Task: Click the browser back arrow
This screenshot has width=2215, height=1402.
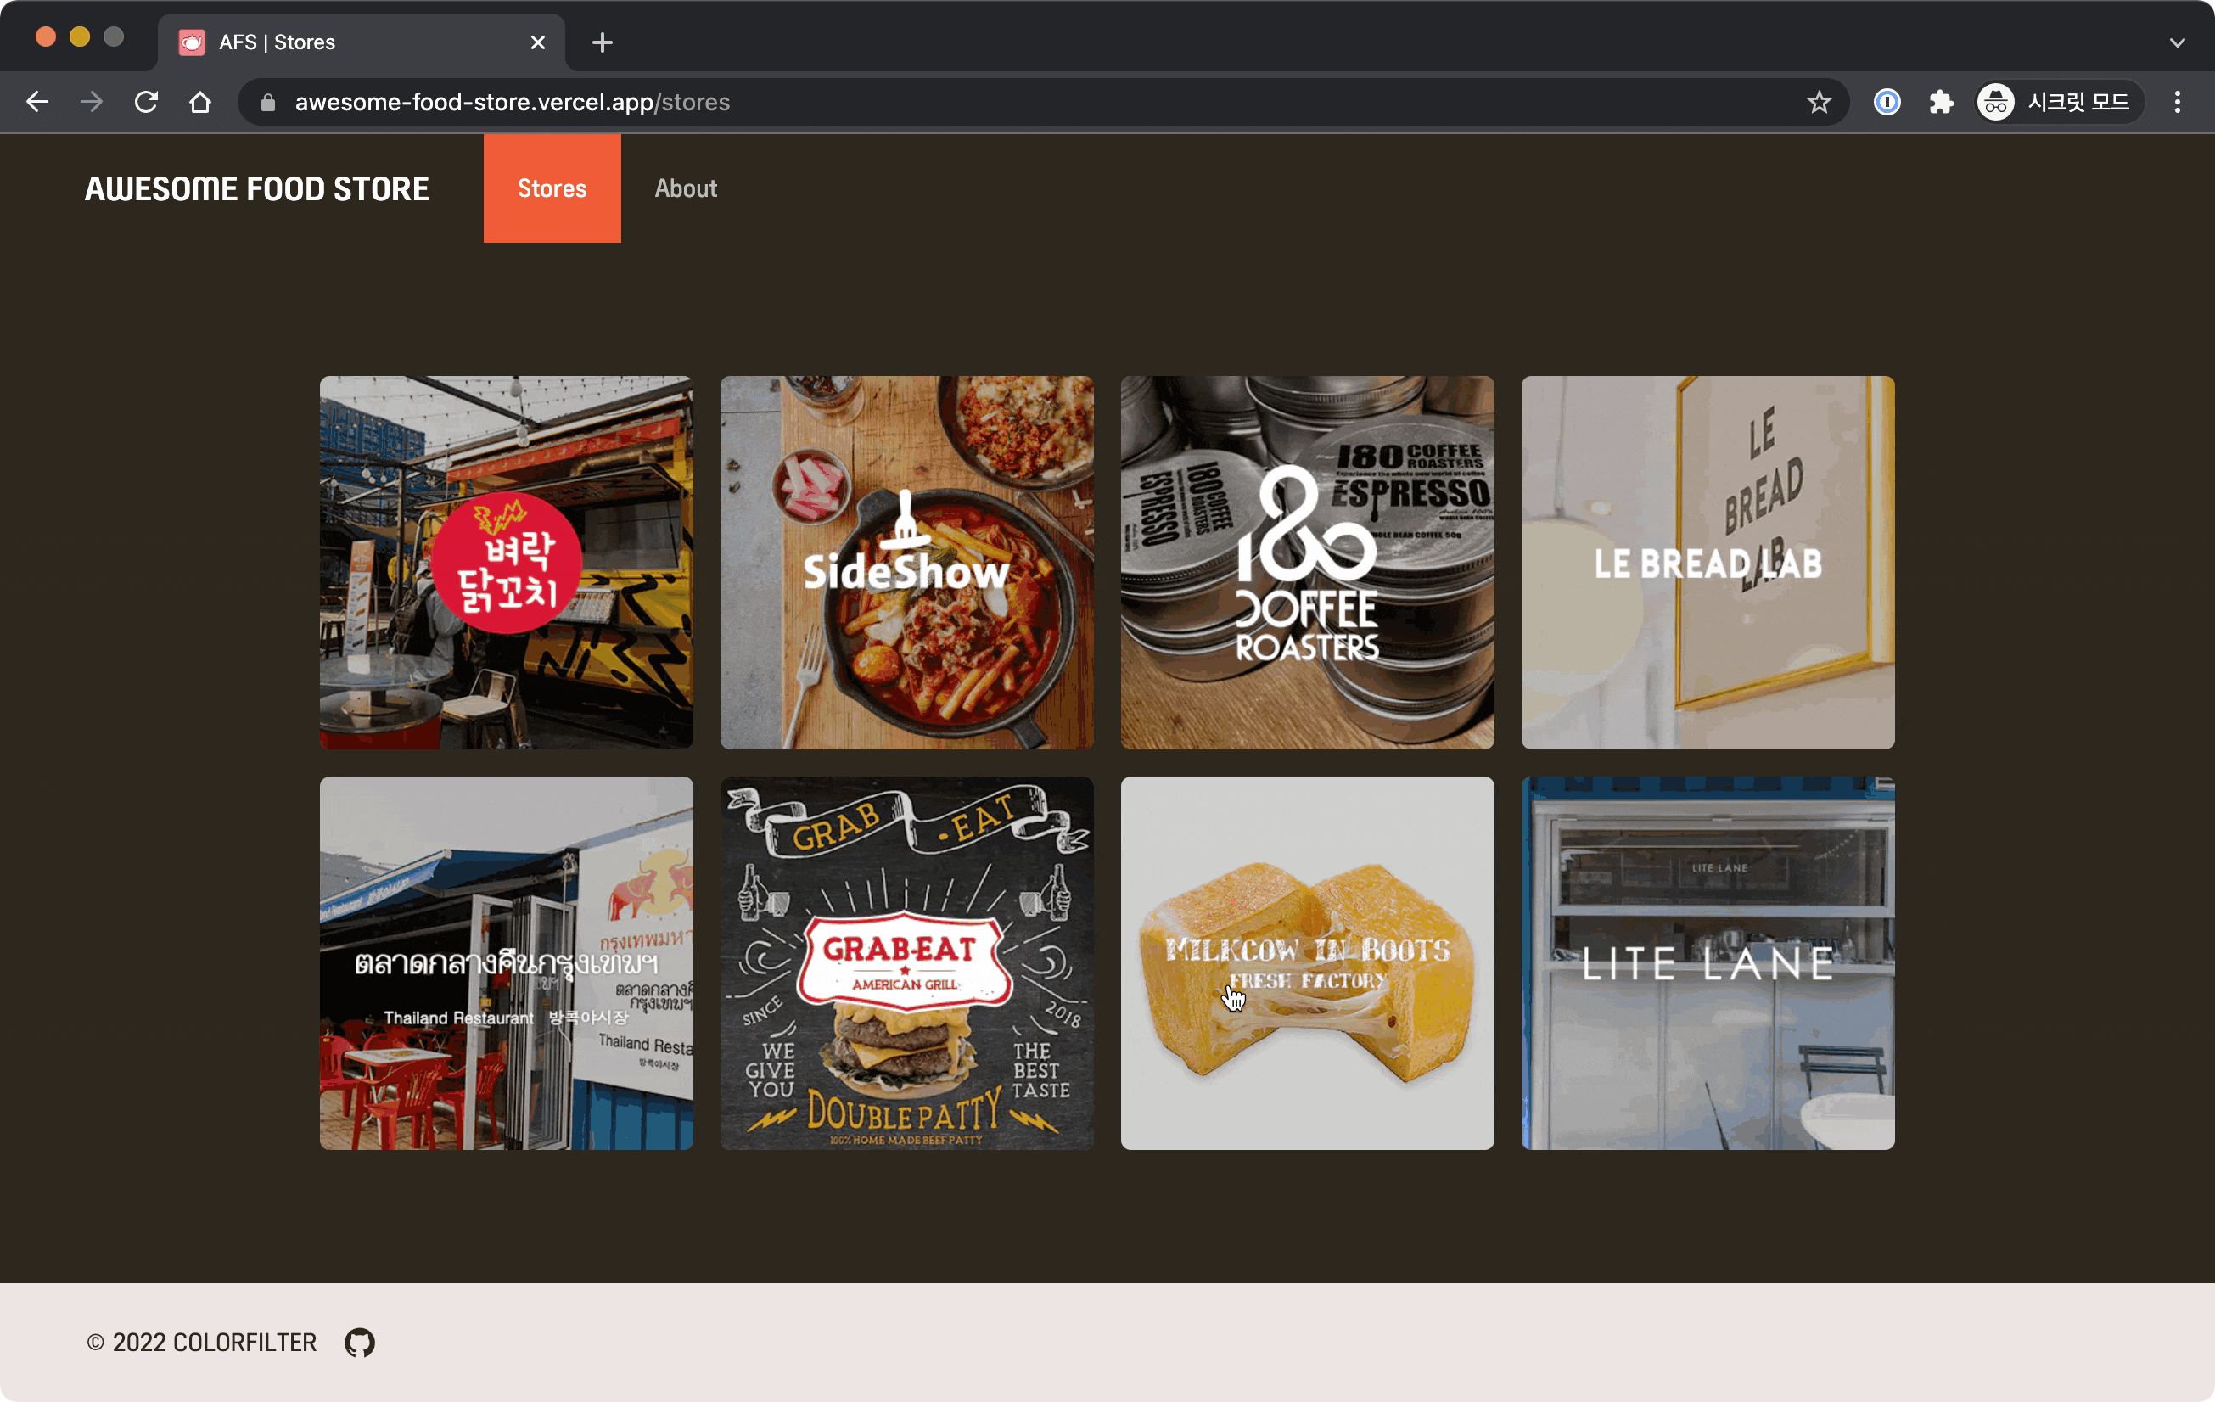Action: pyautogui.click(x=36, y=102)
